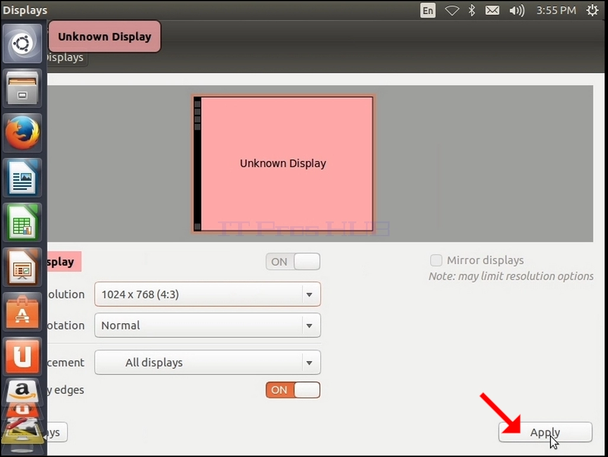
Task: Open Ubuntu Software Center launcher icon
Action: (22, 312)
